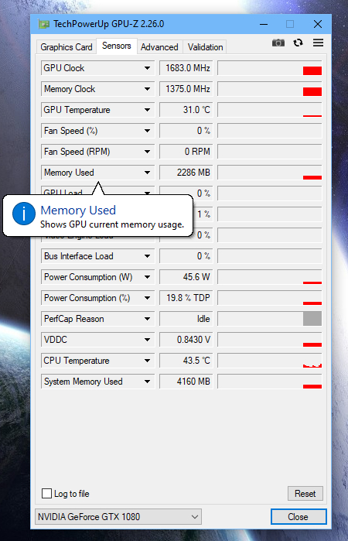This screenshot has width=348, height=541.
Task: Switch to the Graphics Card tab
Action: [67, 47]
